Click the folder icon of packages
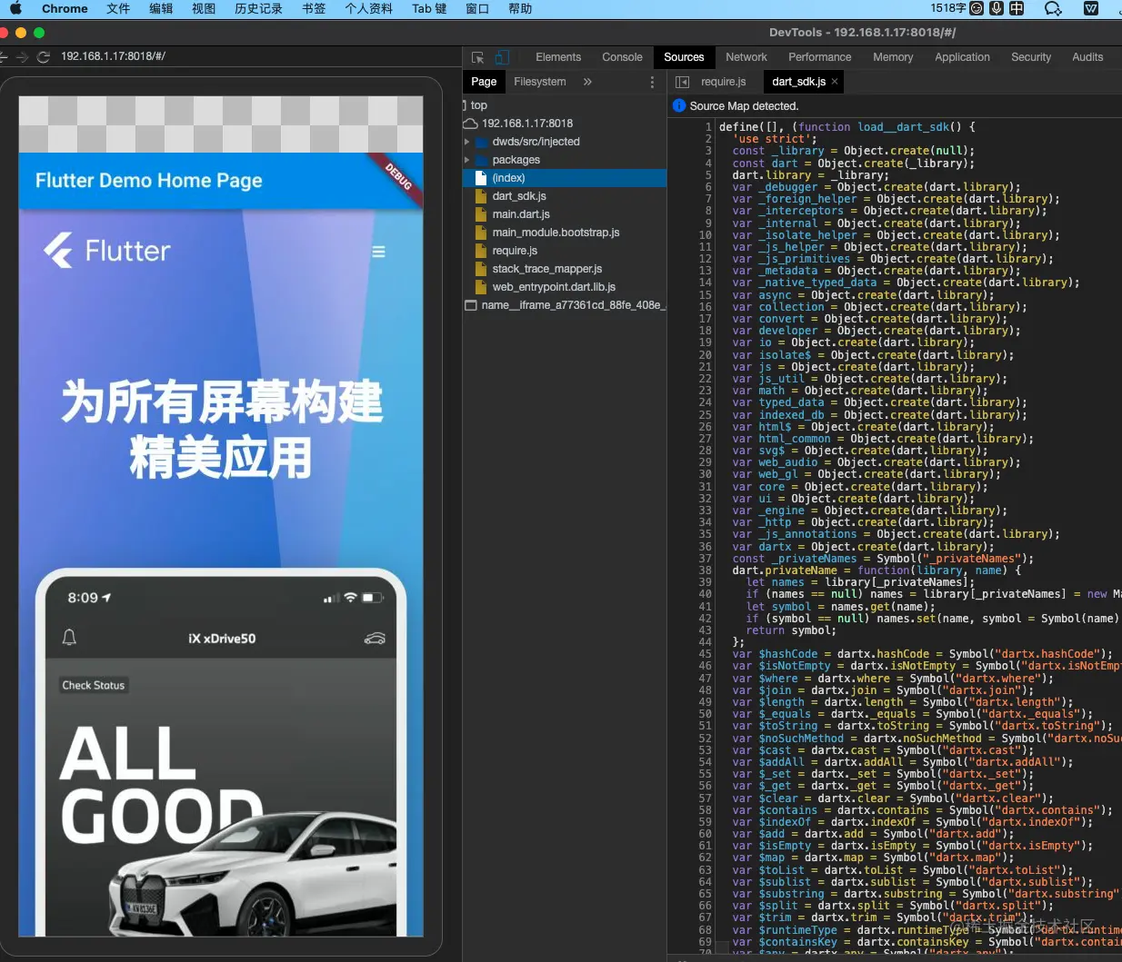The height and width of the screenshot is (962, 1122). tap(482, 160)
